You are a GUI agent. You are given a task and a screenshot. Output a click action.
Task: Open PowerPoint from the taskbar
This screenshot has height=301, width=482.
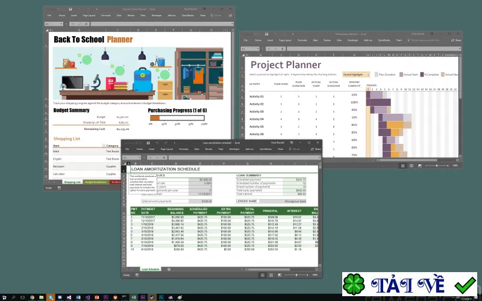click(x=97, y=297)
